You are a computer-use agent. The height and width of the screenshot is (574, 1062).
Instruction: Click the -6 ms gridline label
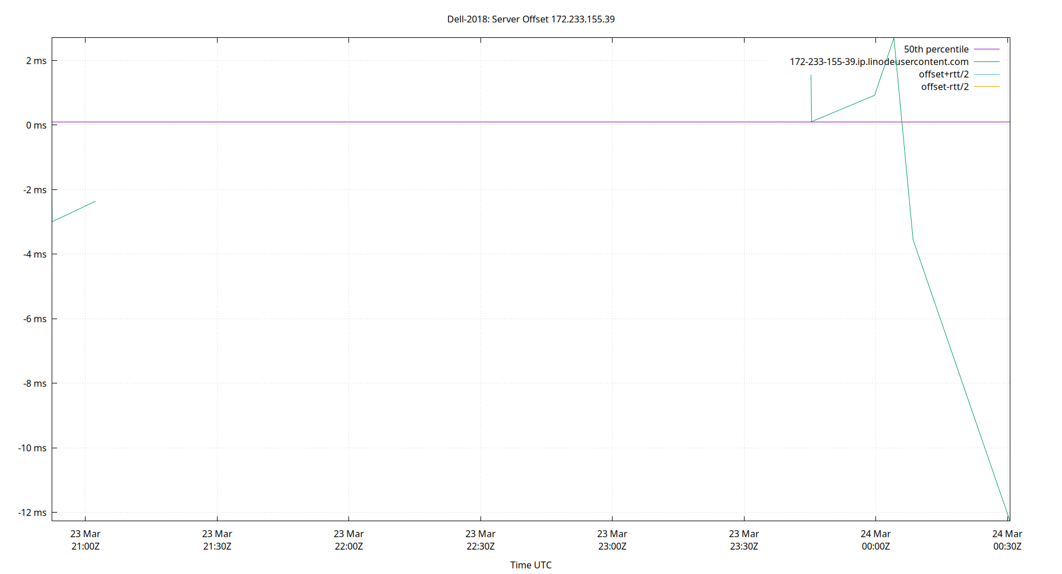pyautogui.click(x=36, y=319)
